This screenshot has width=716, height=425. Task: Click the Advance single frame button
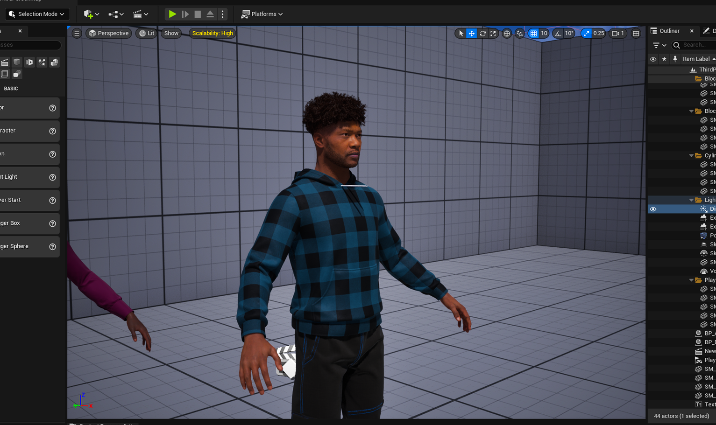(x=185, y=14)
